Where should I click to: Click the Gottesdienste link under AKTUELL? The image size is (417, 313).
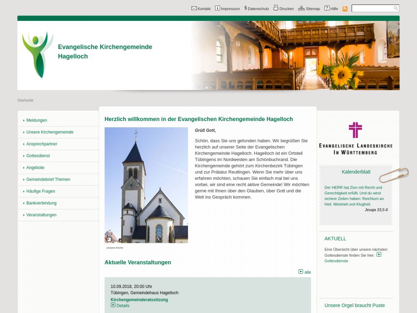[x=336, y=261]
